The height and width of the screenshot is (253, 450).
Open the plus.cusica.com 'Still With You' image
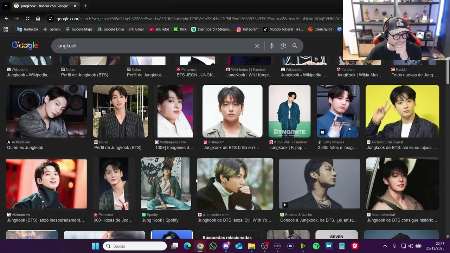point(235,184)
